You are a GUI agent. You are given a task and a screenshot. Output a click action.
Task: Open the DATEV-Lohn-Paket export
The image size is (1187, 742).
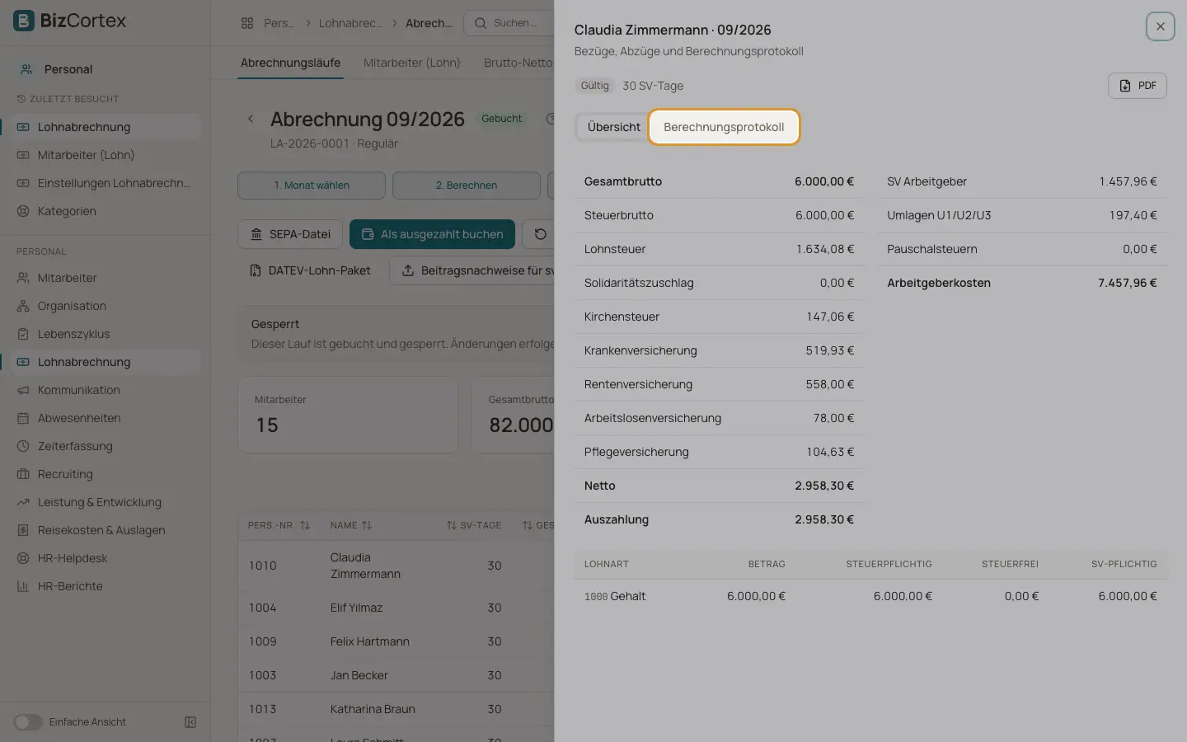tap(310, 270)
